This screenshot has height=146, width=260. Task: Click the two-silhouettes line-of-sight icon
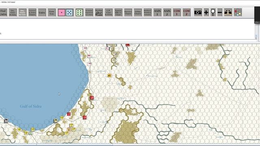click(228, 13)
